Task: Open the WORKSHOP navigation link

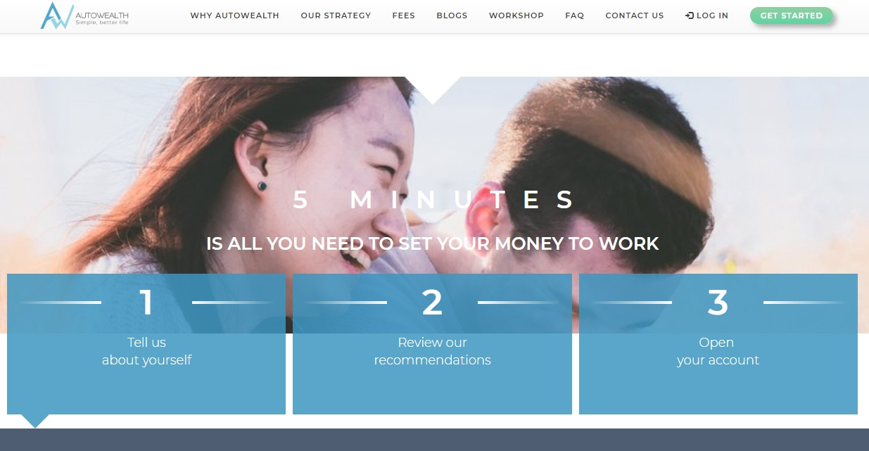Action: coord(516,15)
